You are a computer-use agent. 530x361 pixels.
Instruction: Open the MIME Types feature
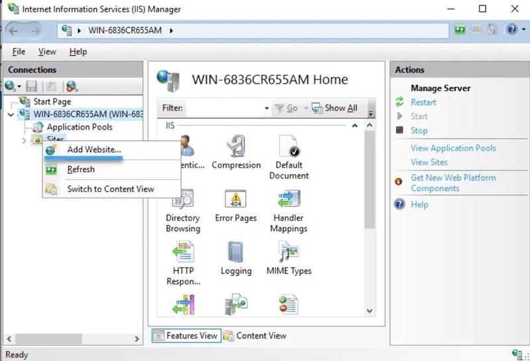pyautogui.click(x=289, y=258)
